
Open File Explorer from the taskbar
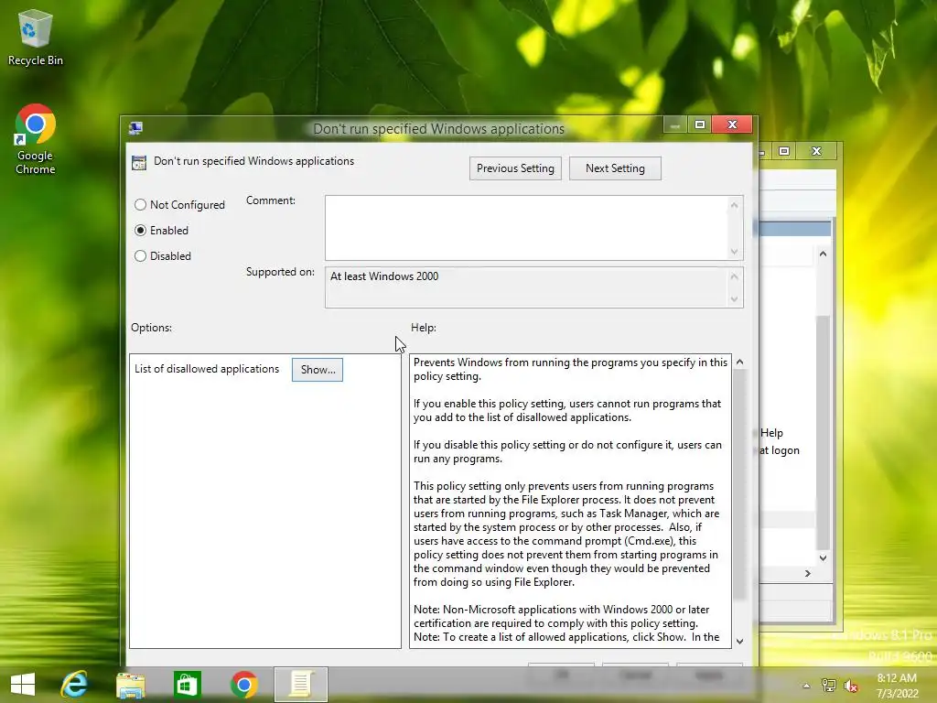coord(130,685)
